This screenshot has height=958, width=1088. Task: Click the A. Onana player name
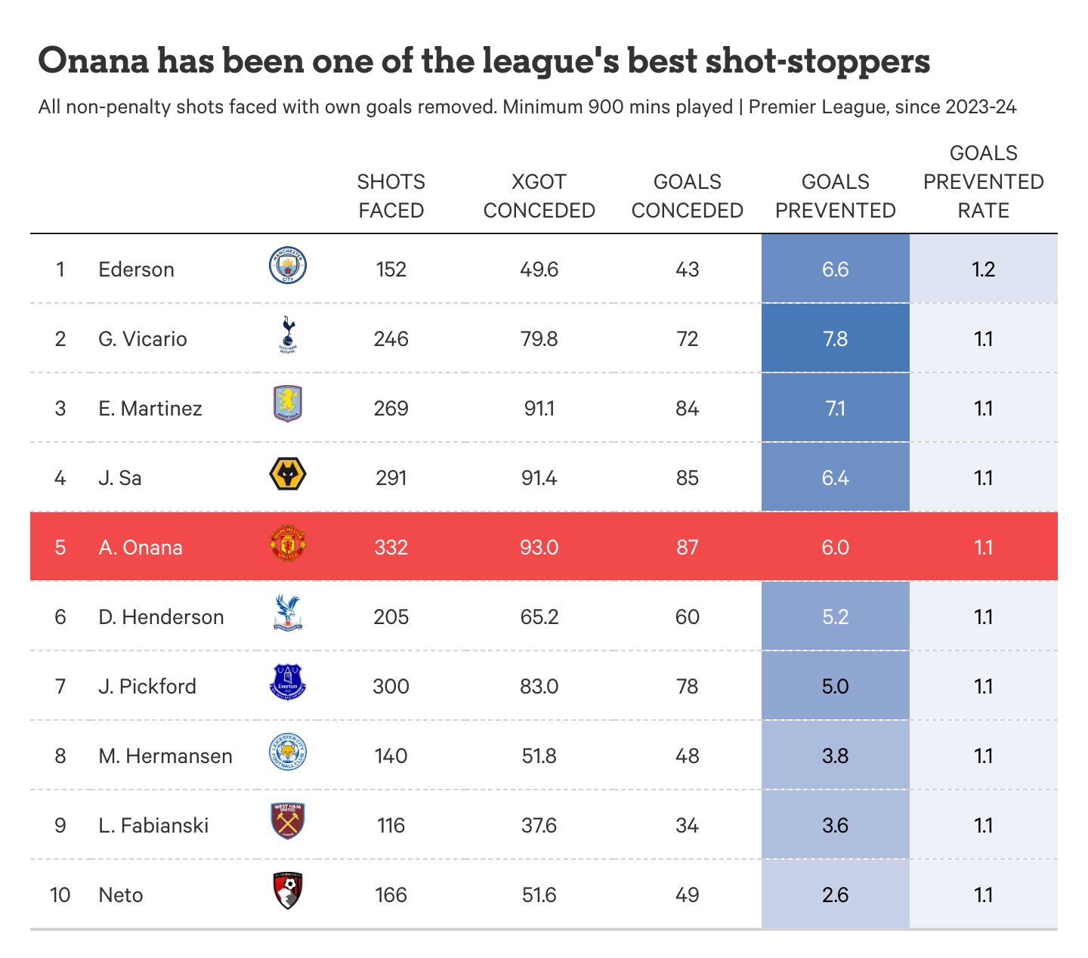[x=141, y=547]
